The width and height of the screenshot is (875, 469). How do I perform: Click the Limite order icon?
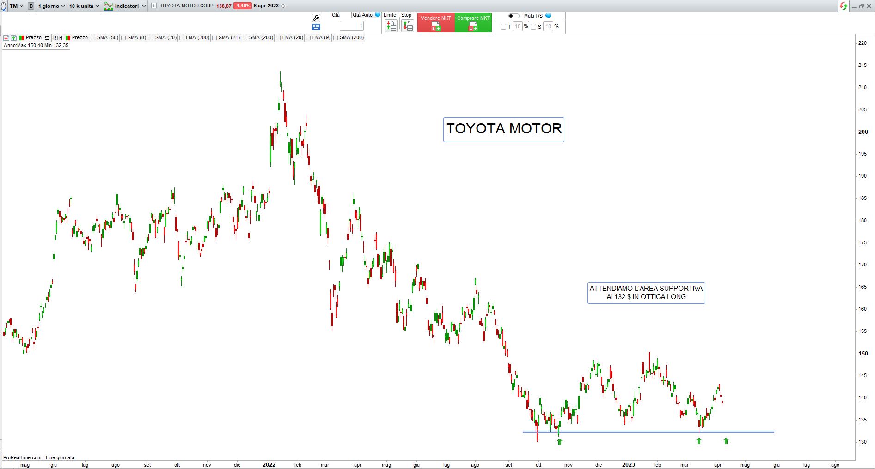(391, 26)
